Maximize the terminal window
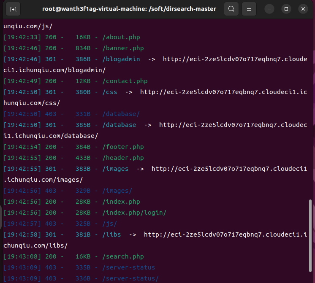The width and height of the screenshot is (315, 283). coord(287,8)
